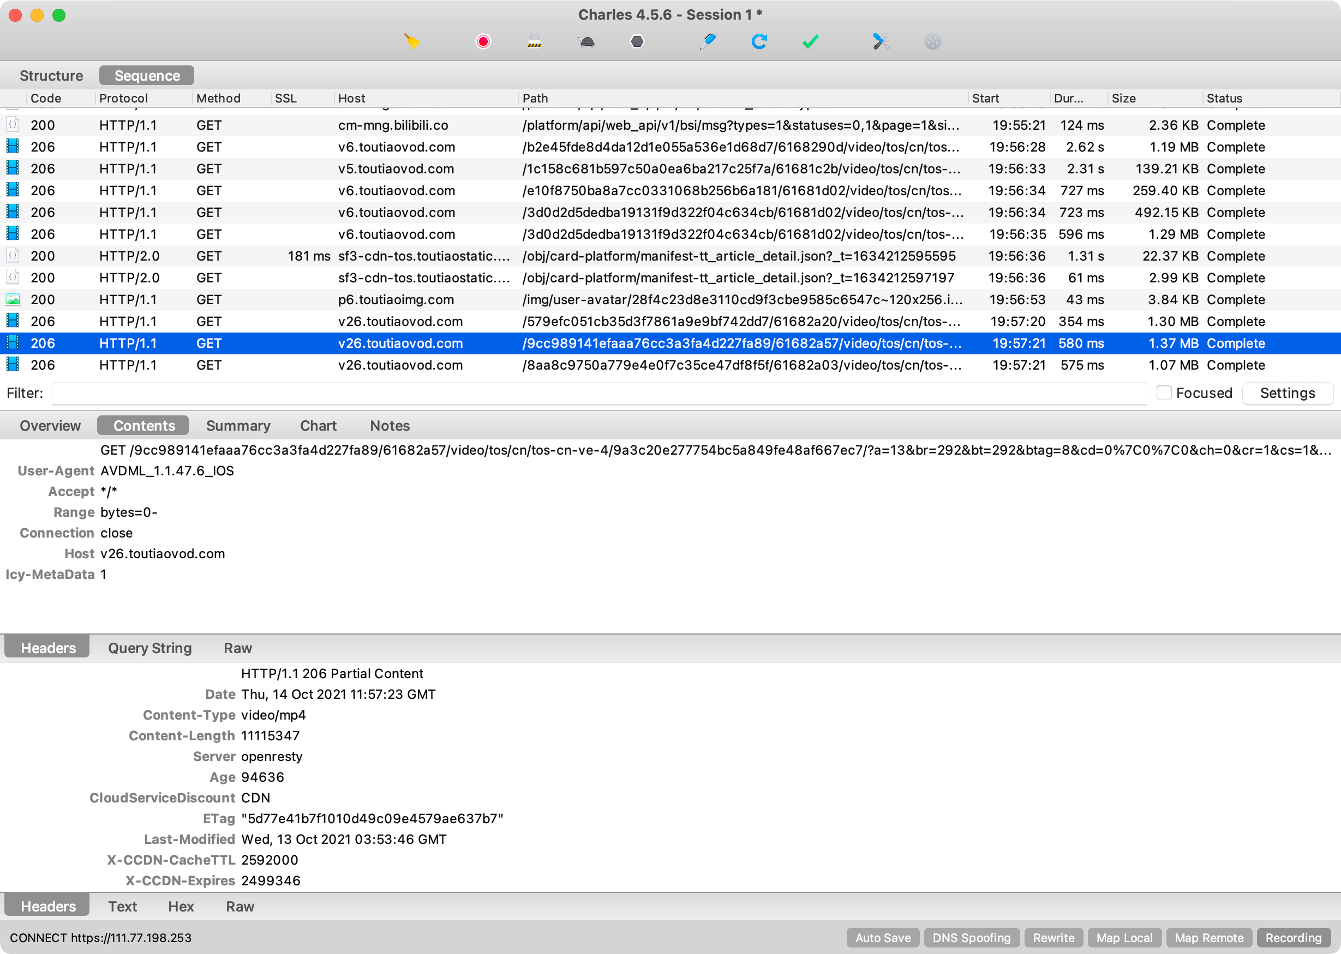Open the Overview tab
The height and width of the screenshot is (954, 1341).
pos(50,426)
